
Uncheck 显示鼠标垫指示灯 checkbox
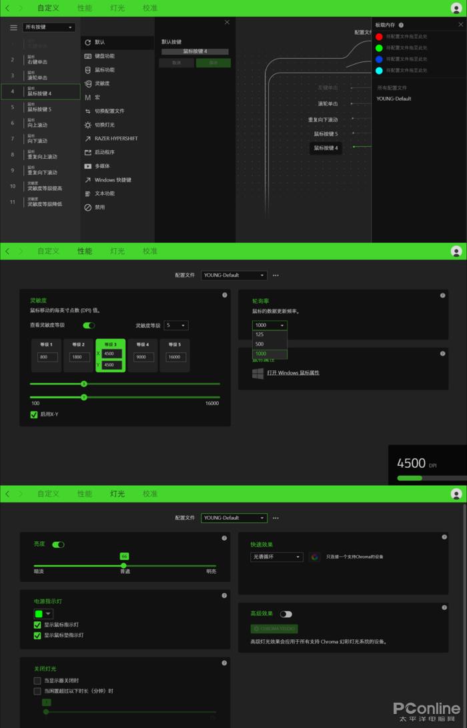37,636
